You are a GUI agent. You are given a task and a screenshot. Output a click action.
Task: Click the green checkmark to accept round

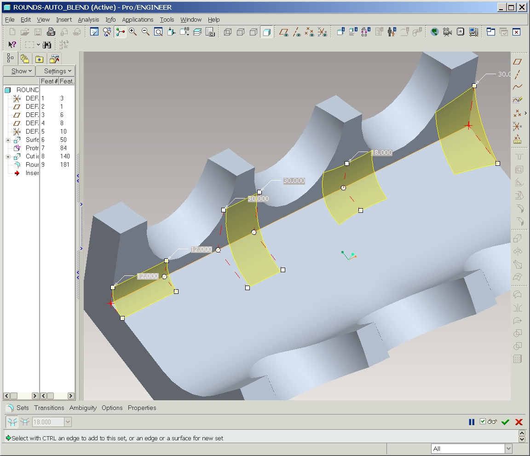(505, 422)
